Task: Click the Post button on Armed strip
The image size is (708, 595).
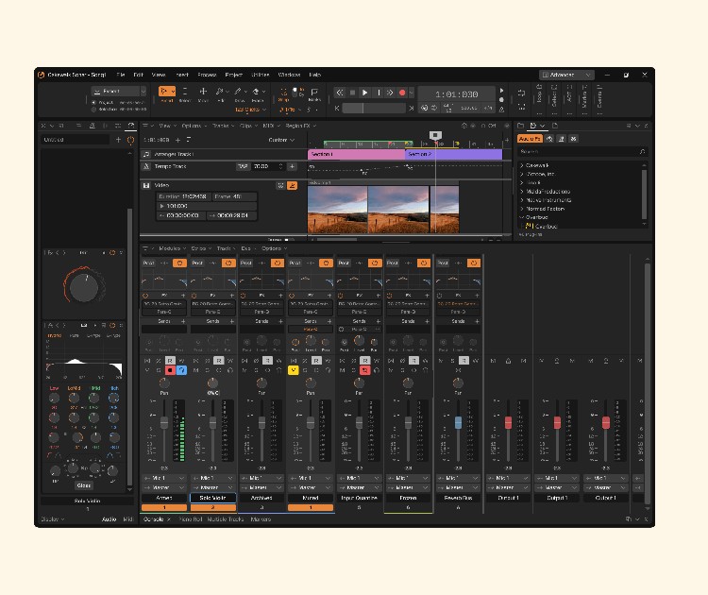Action: 148,263
